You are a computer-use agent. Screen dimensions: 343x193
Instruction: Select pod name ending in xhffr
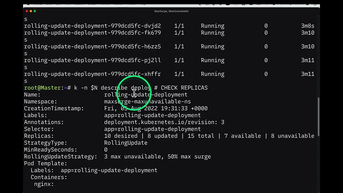point(92,74)
